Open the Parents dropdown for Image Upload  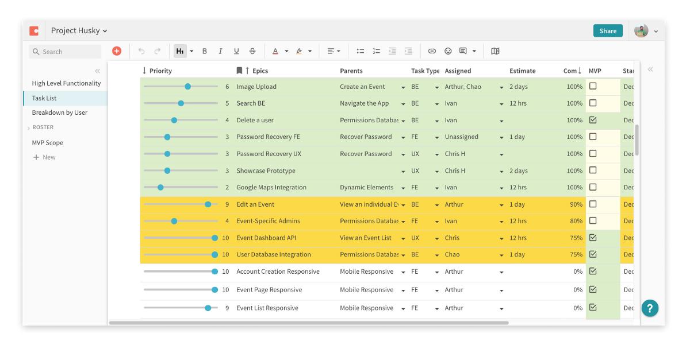tap(403, 87)
